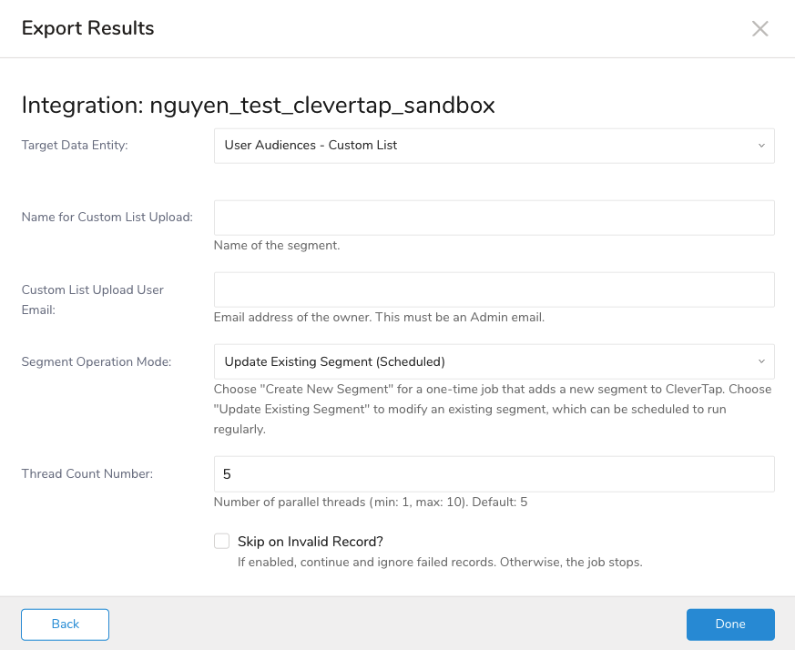795x650 pixels.
Task: Expand the Segment Operation Mode dropdown
Action: (x=493, y=361)
